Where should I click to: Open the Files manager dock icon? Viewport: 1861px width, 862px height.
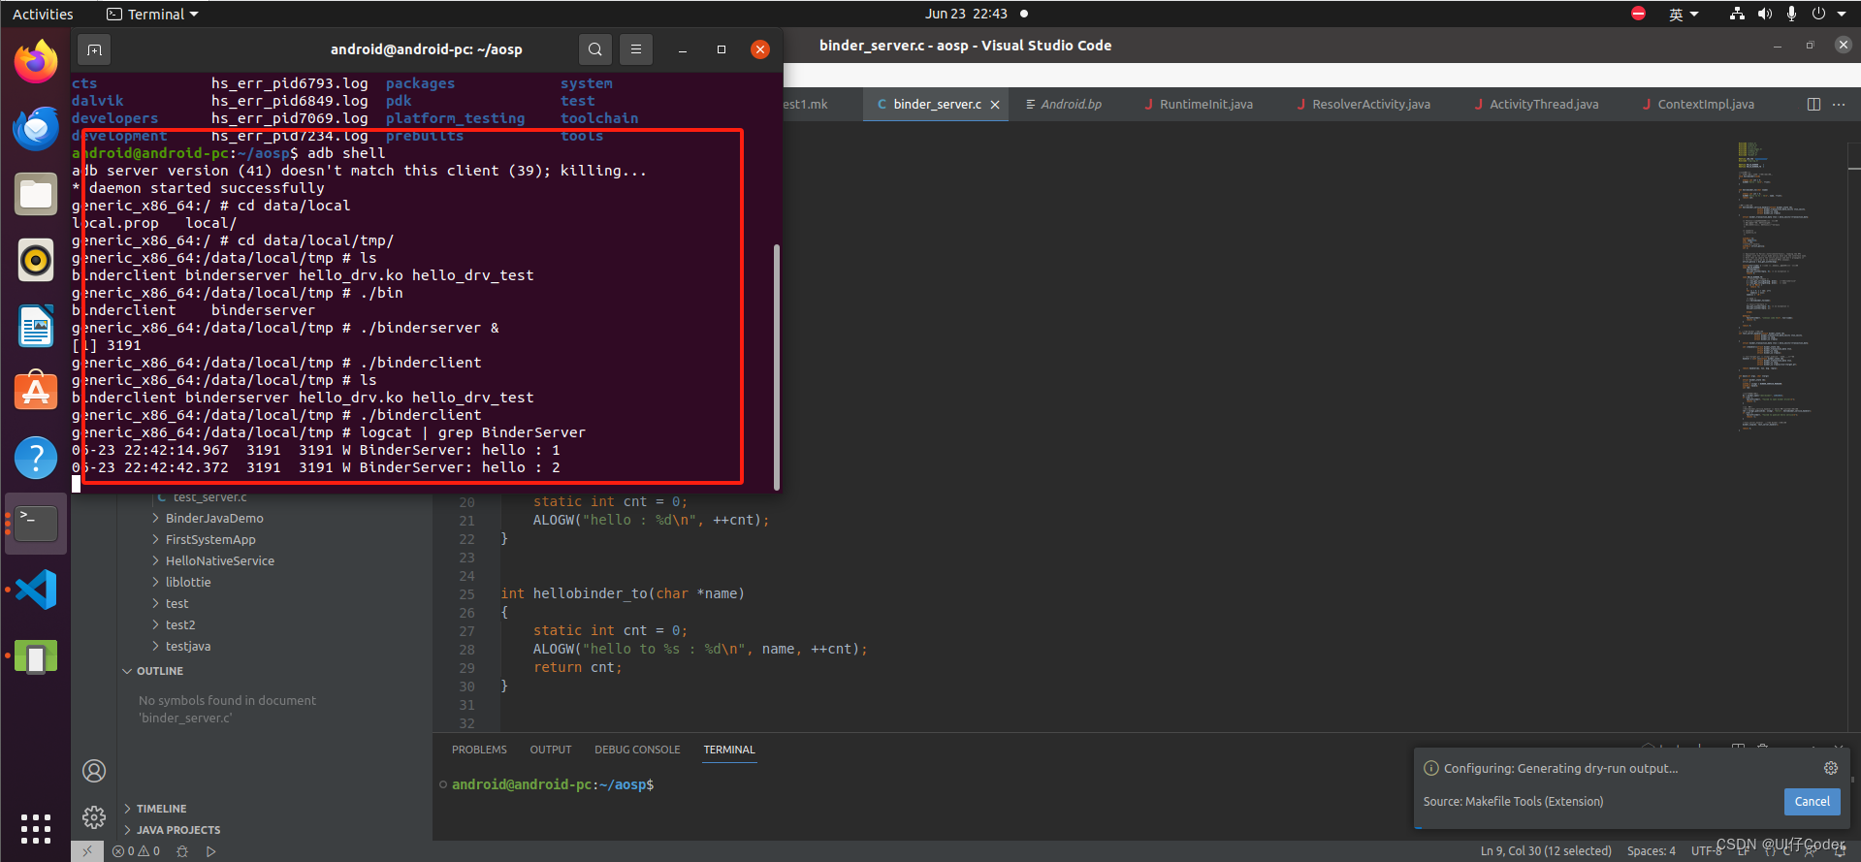[36, 194]
